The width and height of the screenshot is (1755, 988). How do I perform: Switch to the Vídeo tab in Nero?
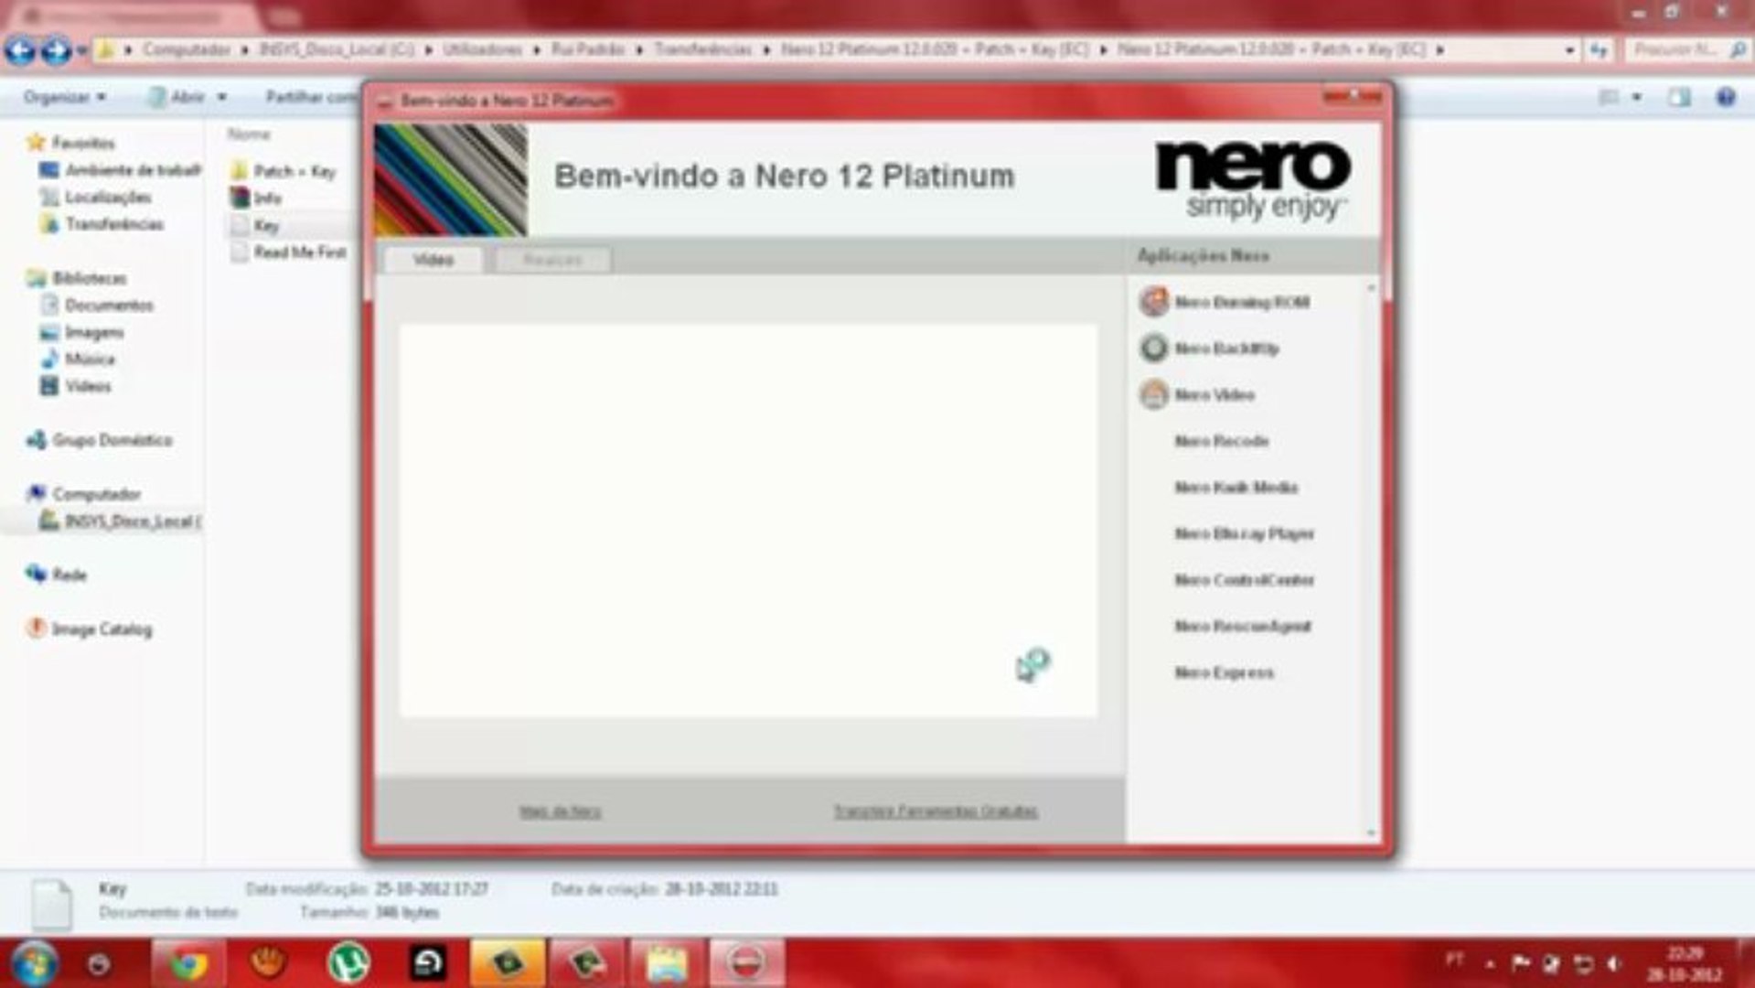pos(433,260)
